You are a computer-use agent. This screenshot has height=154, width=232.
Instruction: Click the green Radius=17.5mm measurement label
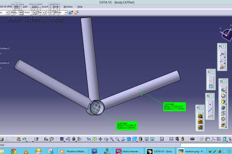point(174,107)
